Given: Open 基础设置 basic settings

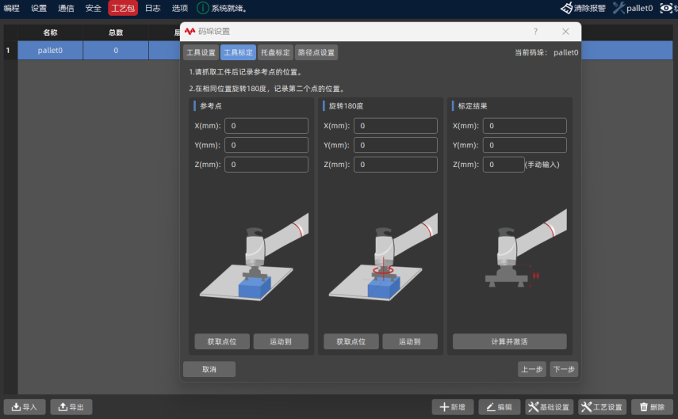Looking at the screenshot, I should [x=550, y=407].
